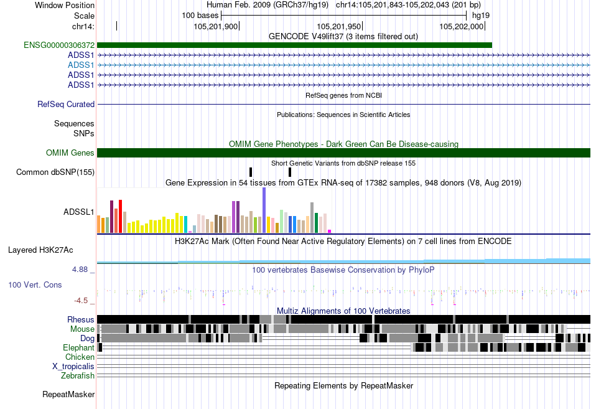Click the 105,201,950 ruler position label
The height and width of the screenshot is (409, 591).
click(x=339, y=26)
